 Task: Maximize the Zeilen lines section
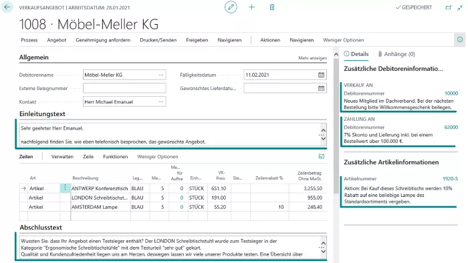click(322, 156)
